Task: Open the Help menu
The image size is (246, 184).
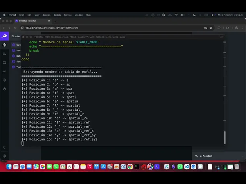Action: (88, 15)
